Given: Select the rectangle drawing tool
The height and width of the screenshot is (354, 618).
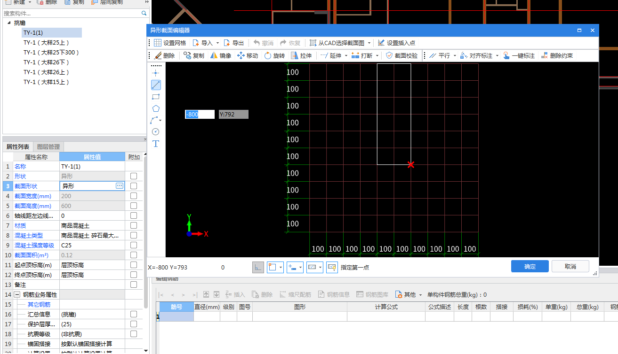Looking at the screenshot, I should coord(156,97).
